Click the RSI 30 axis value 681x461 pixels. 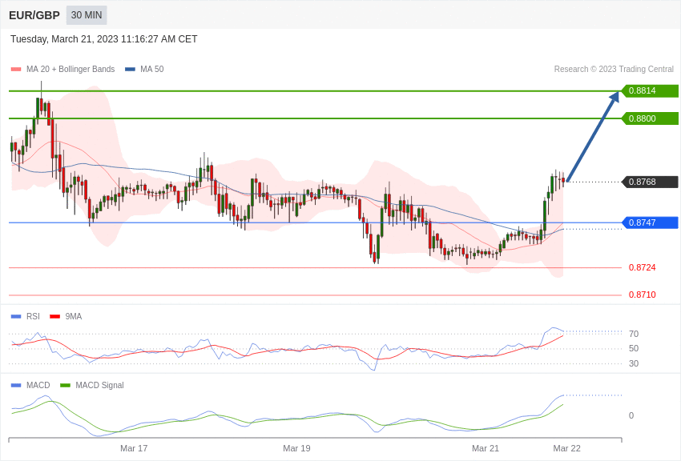click(634, 363)
